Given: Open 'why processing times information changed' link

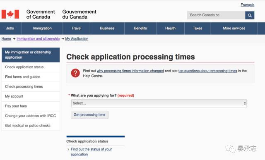Looking at the screenshot, I should pos(130,71).
